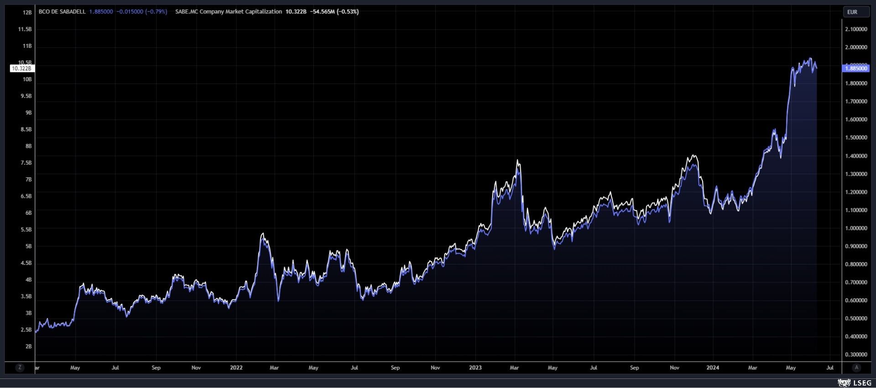The image size is (876, 388).
Task: Click the 1.200000 label on price axis
Action: point(856,192)
